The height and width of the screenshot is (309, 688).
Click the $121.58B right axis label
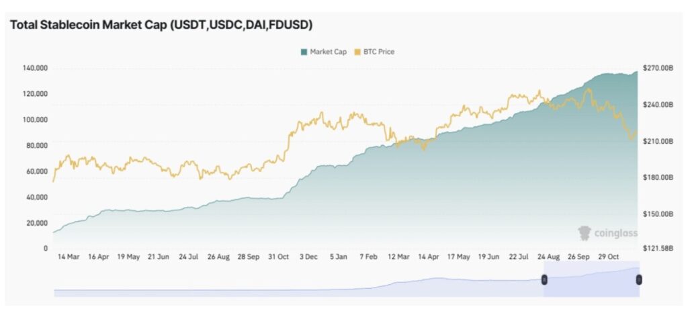tap(658, 249)
